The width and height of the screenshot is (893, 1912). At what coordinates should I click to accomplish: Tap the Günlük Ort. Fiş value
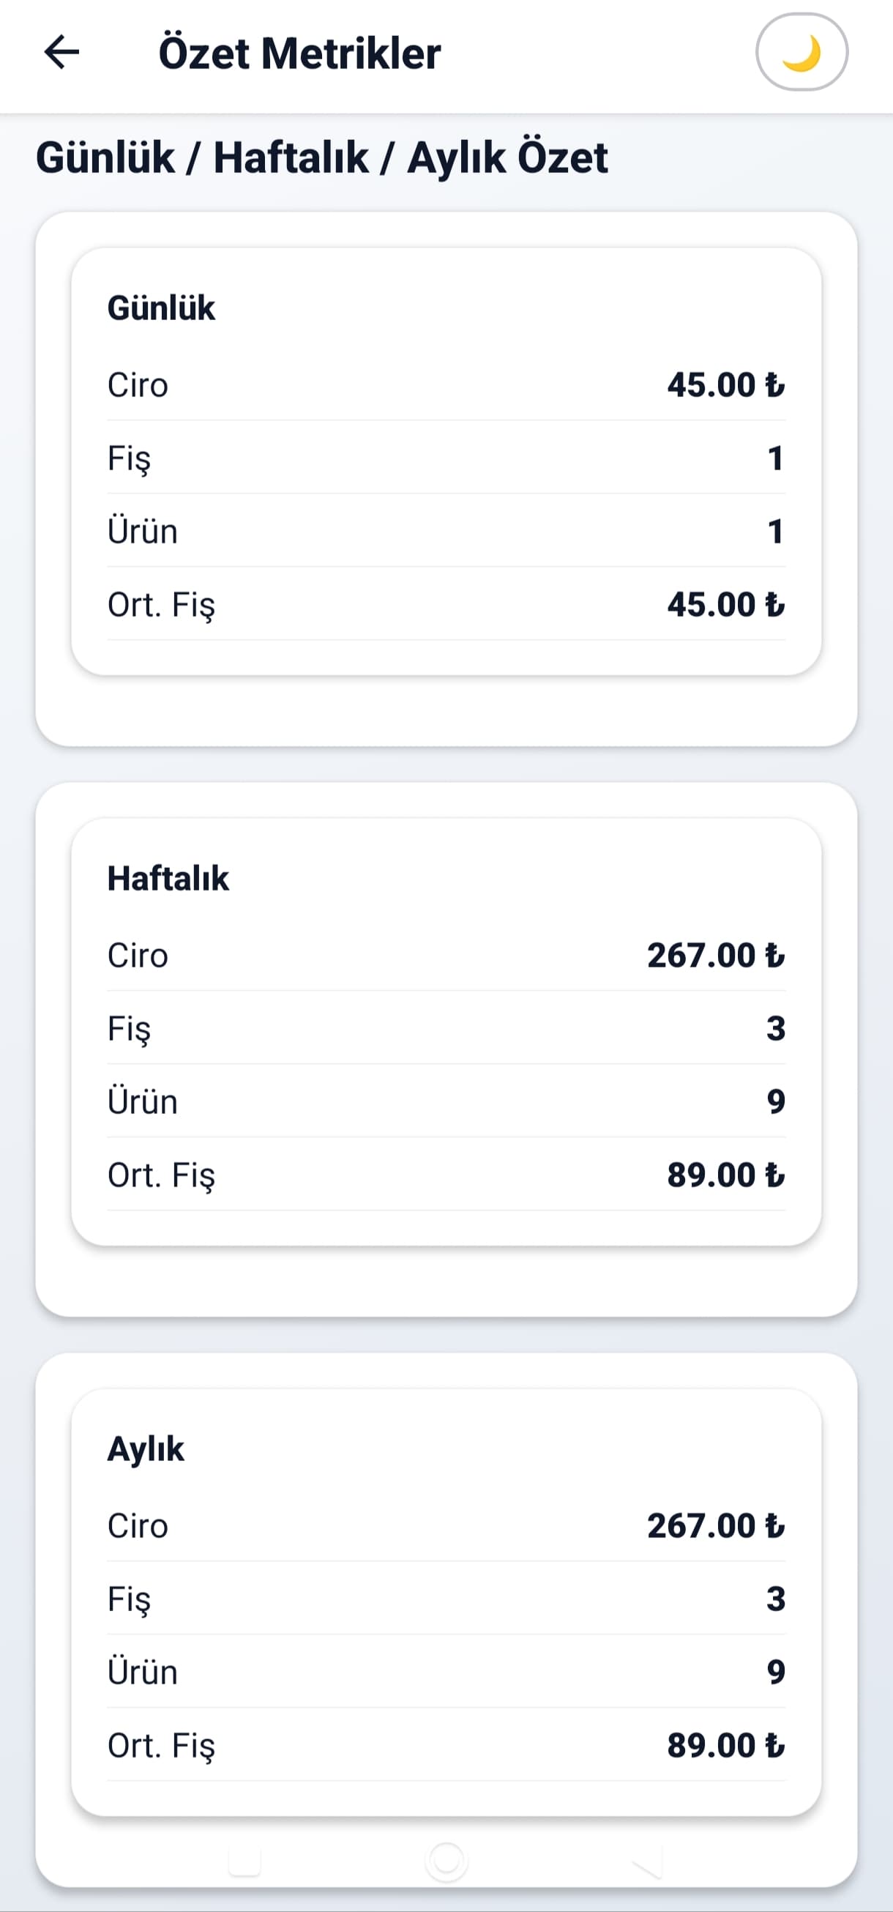726,604
